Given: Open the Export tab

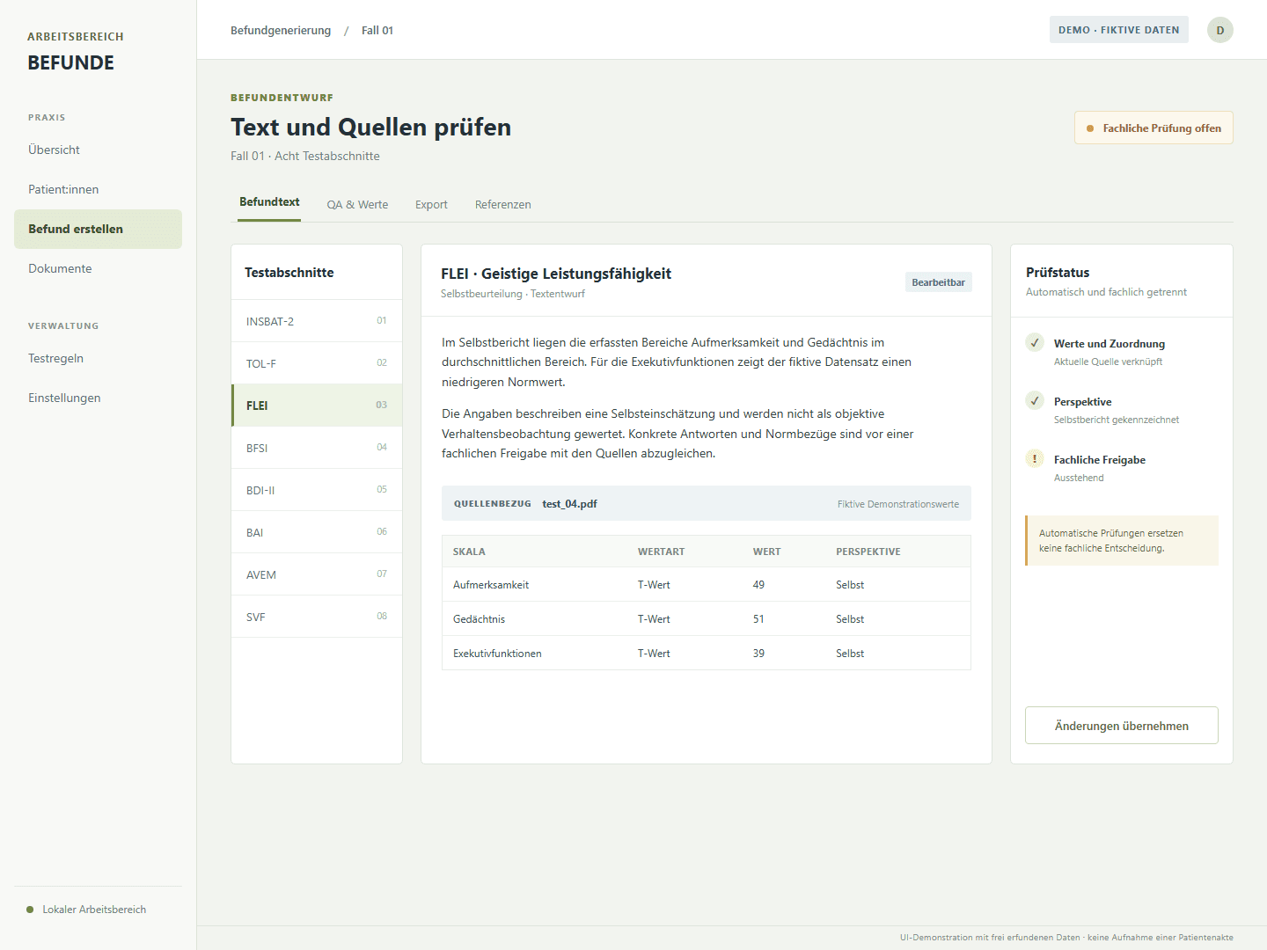Looking at the screenshot, I should point(431,204).
